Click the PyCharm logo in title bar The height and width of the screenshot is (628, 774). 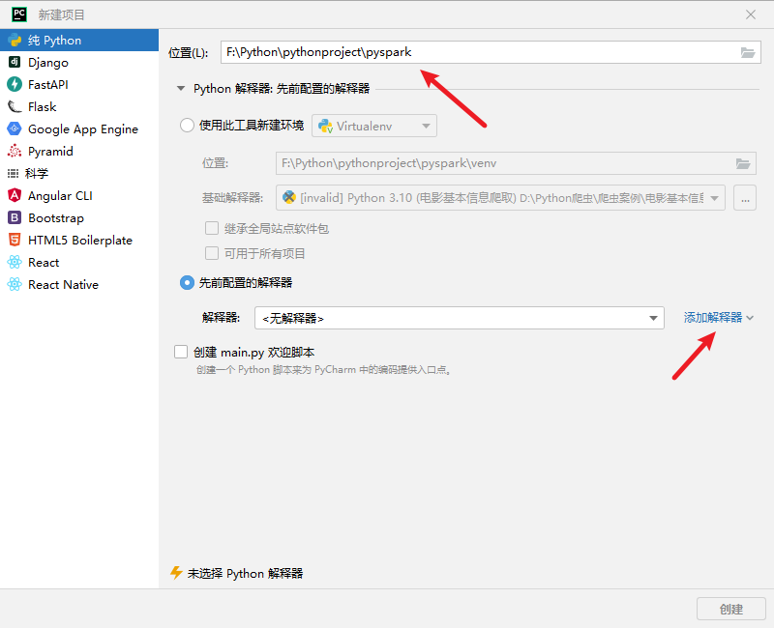click(19, 14)
